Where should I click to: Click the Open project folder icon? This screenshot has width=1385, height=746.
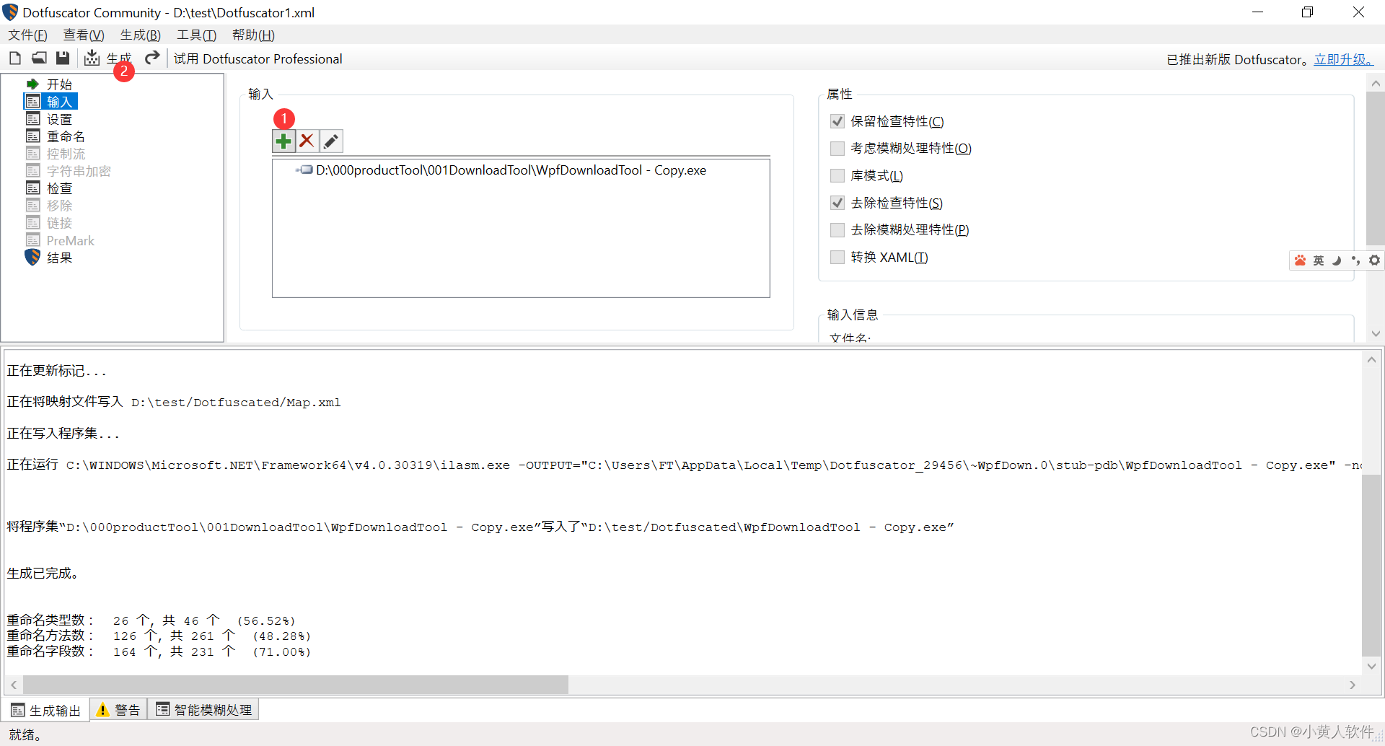(x=39, y=58)
